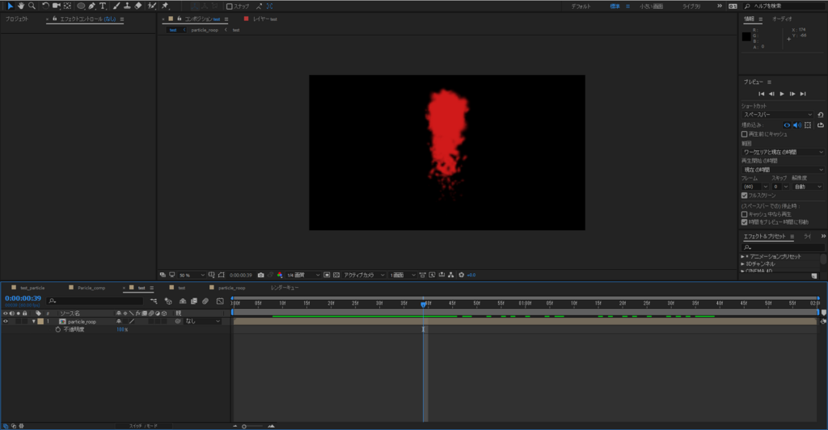Expand the 3D Channel effects category
Viewport: 828px width, 430px height.
click(742, 263)
